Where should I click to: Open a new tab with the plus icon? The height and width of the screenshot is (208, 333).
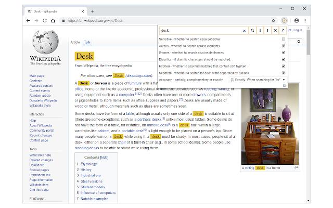(93, 11)
